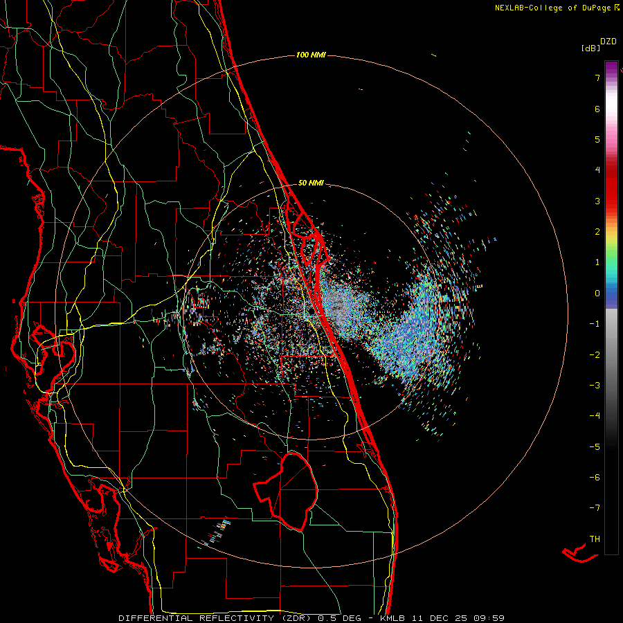The height and width of the screenshot is (623, 623).
Task: Click the 'KMLB' radar site identifier
Action: (392, 618)
